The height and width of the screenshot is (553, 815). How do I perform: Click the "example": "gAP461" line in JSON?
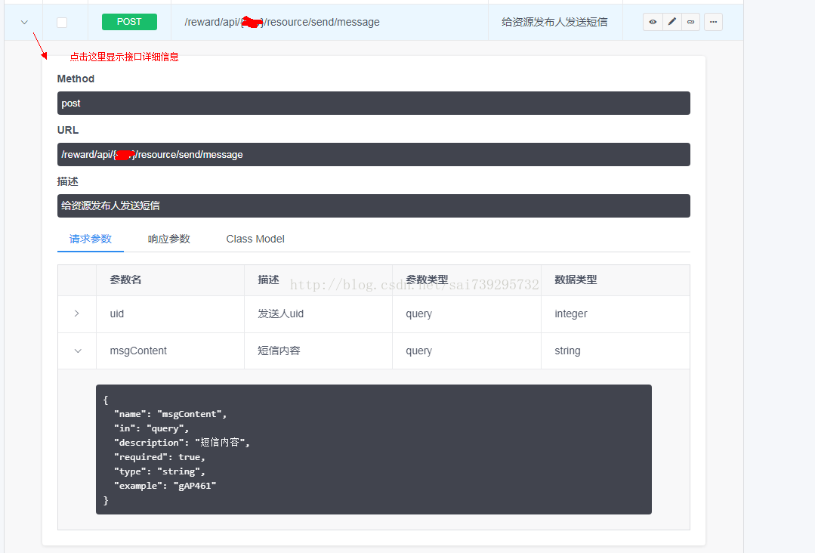[x=165, y=486]
